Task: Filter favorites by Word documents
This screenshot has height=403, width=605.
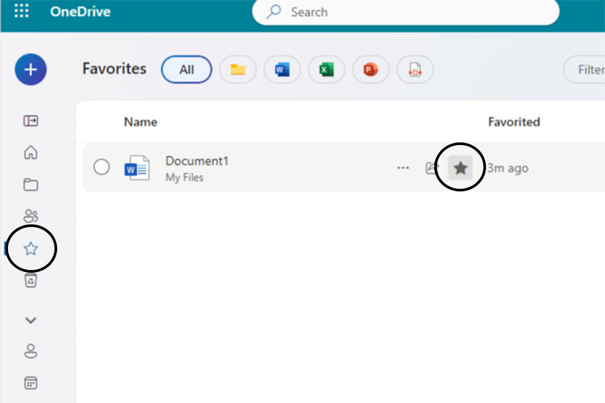Action: pos(282,69)
